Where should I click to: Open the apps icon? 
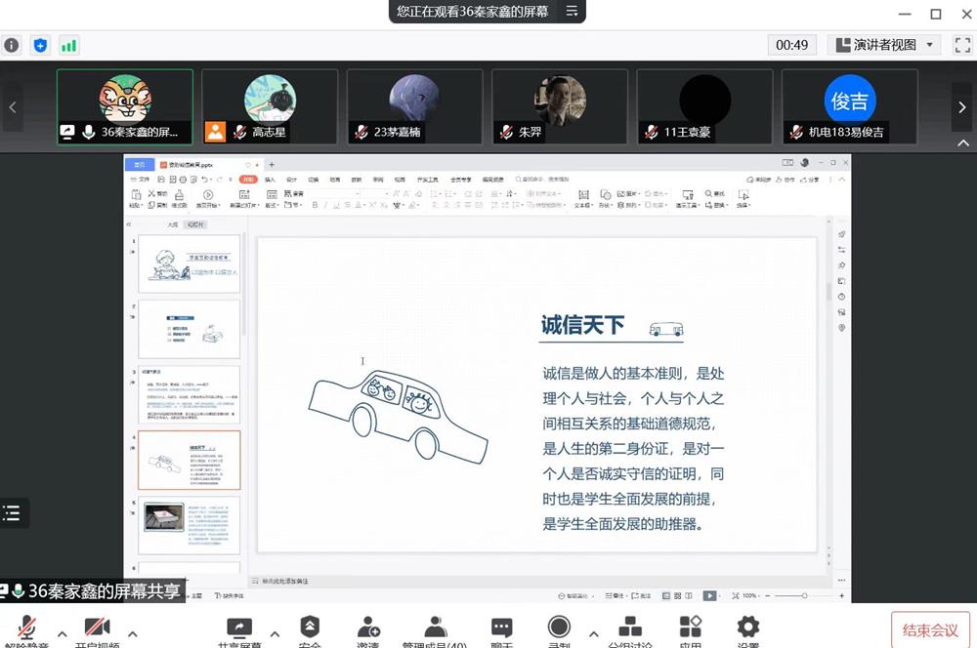click(691, 629)
